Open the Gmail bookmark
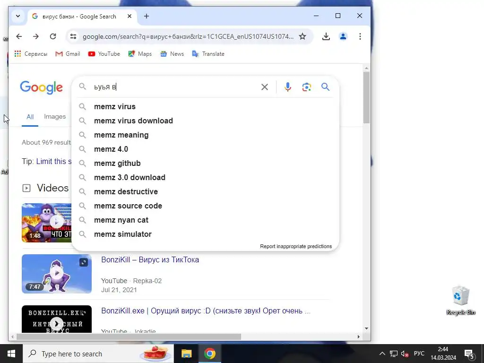Image resolution: width=484 pixels, height=363 pixels. (x=68, y=54)
